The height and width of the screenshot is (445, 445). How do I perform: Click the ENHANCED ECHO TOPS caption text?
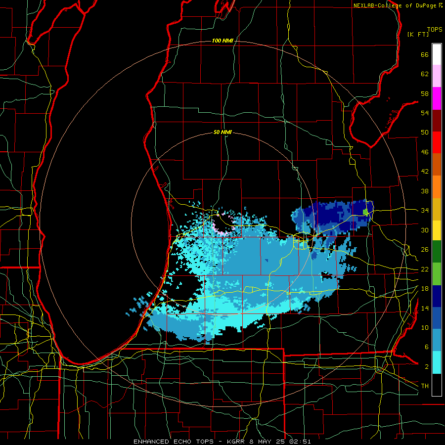pyautogui.click(x=174, y=442)
